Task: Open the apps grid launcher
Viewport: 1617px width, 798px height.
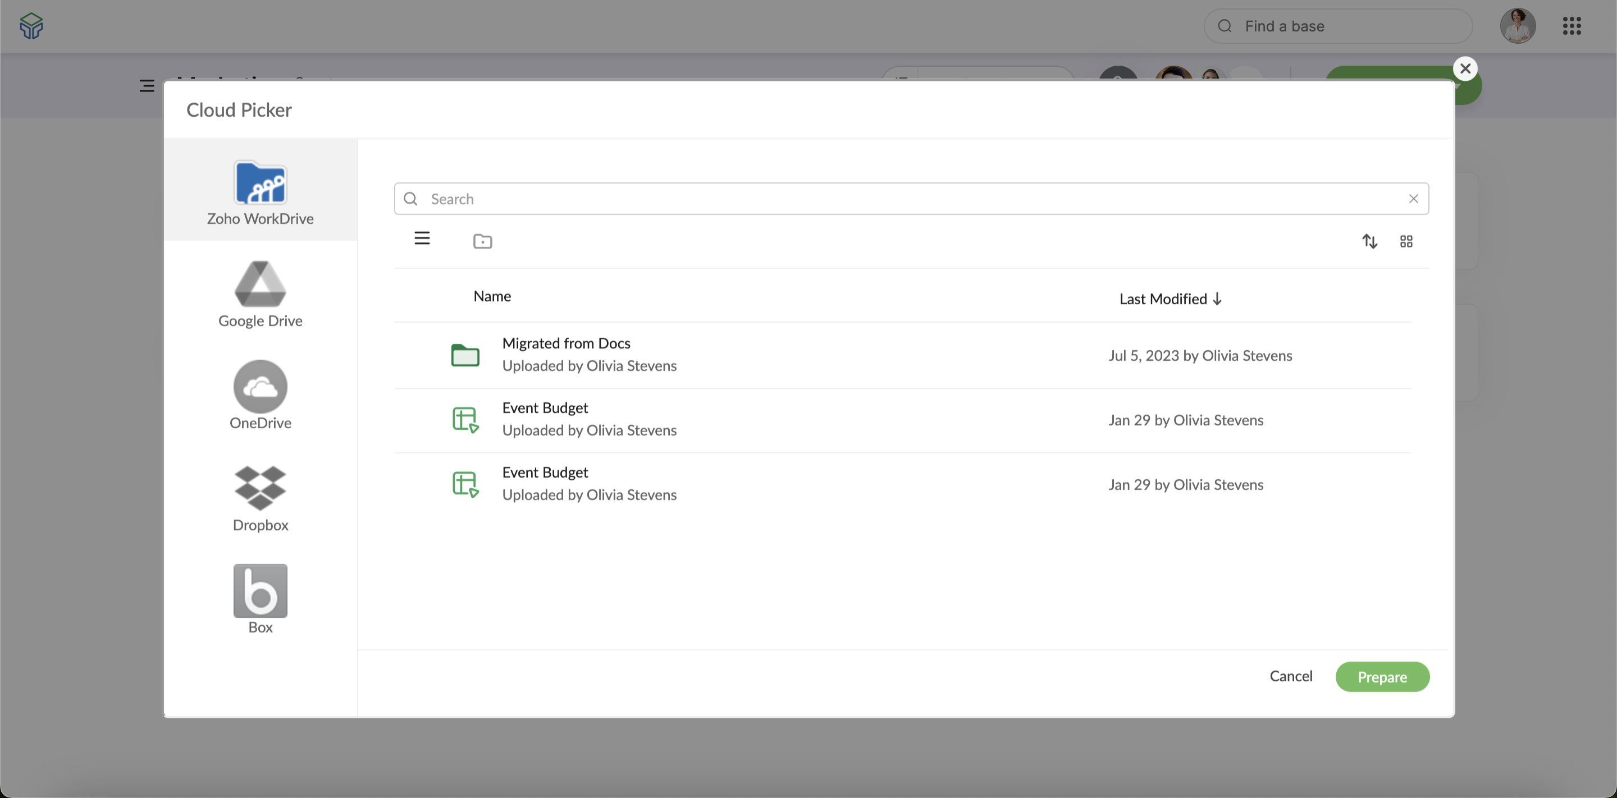Action: 1571,26
